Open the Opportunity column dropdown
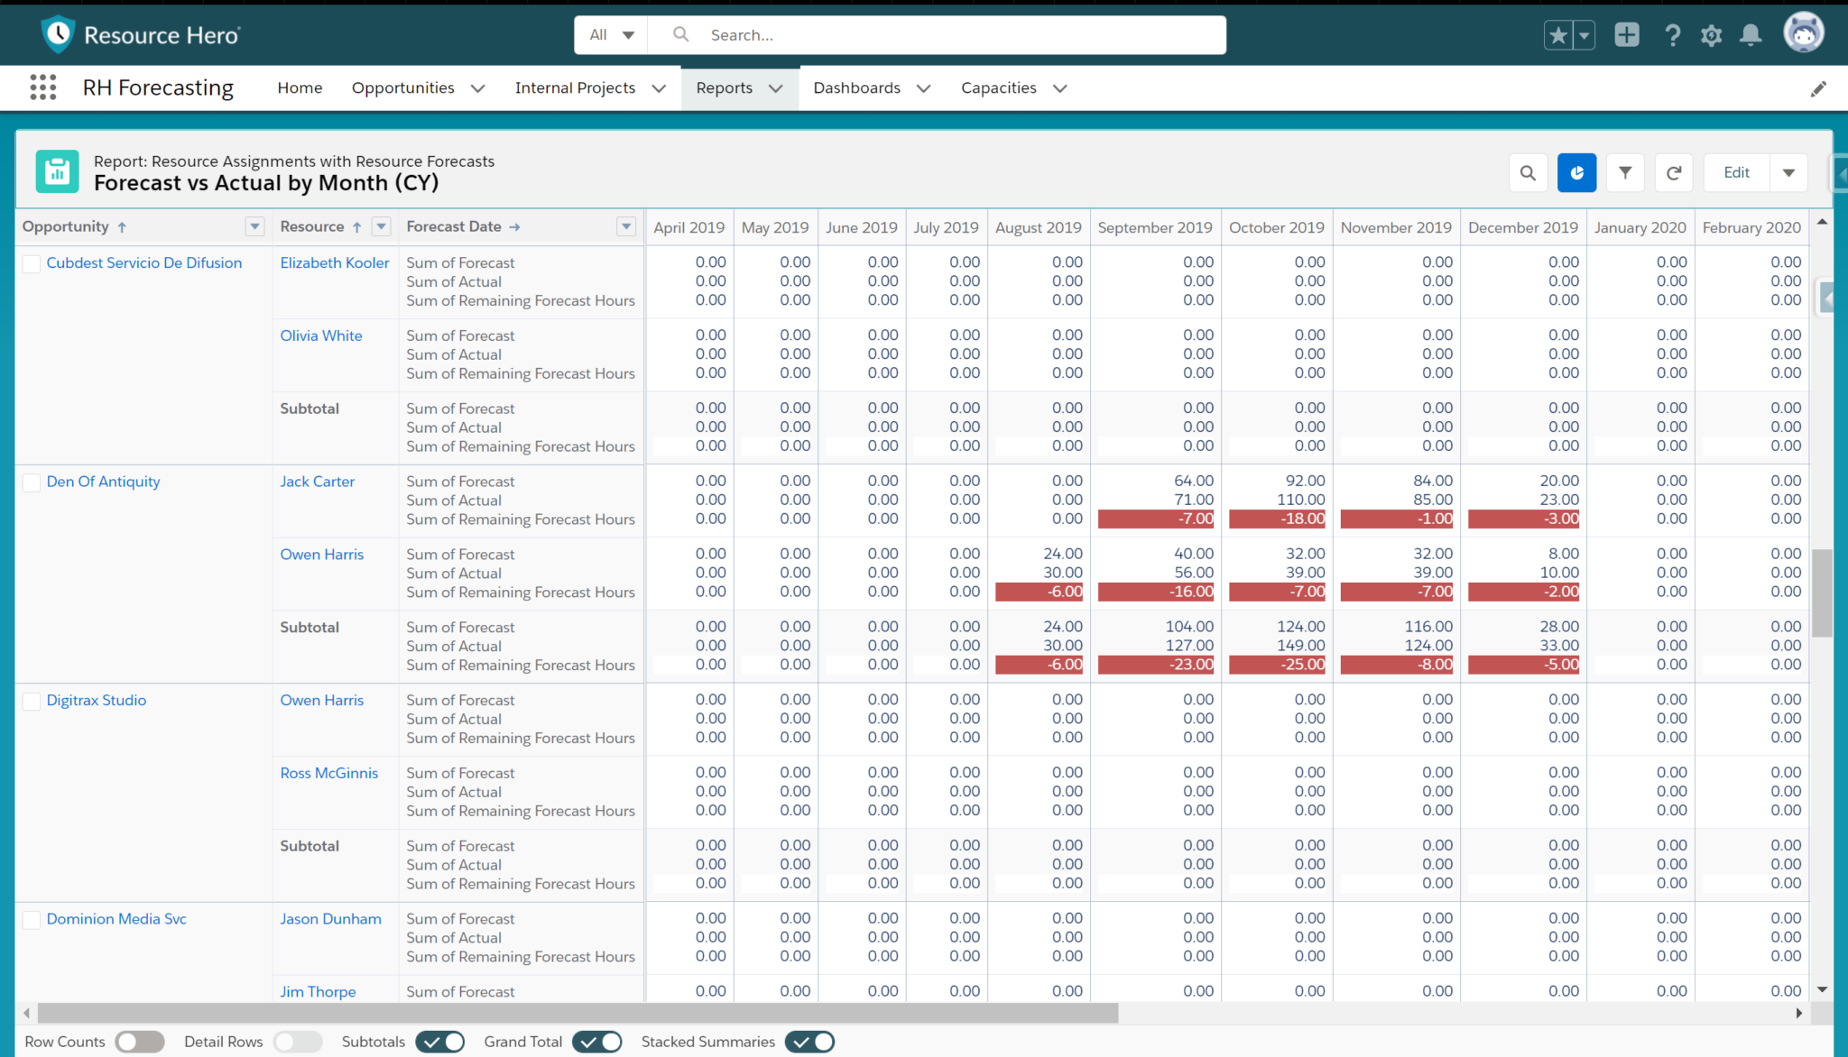1848x1057 pixels. pos(254,226)
